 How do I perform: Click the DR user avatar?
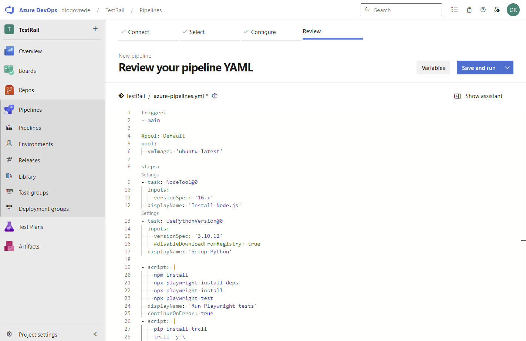point(513,10)
